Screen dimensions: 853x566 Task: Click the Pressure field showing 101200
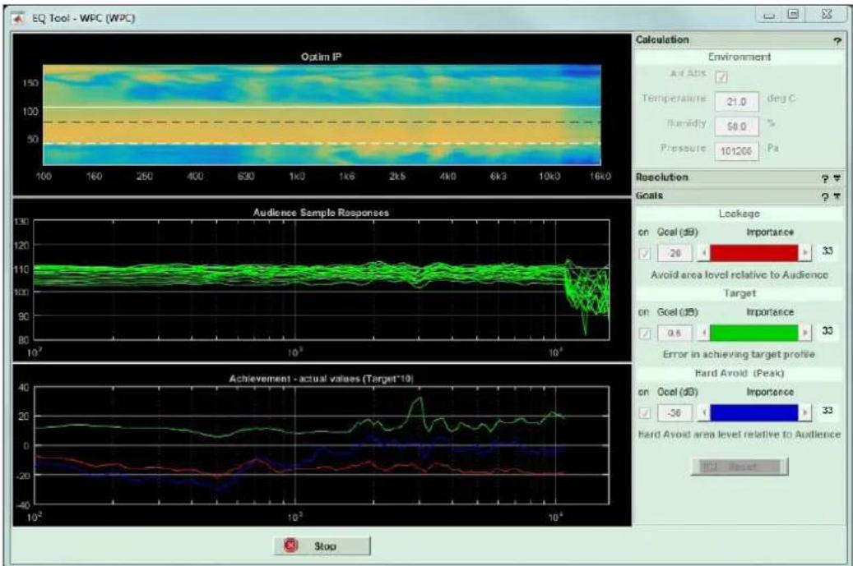(x=736, y=151)
